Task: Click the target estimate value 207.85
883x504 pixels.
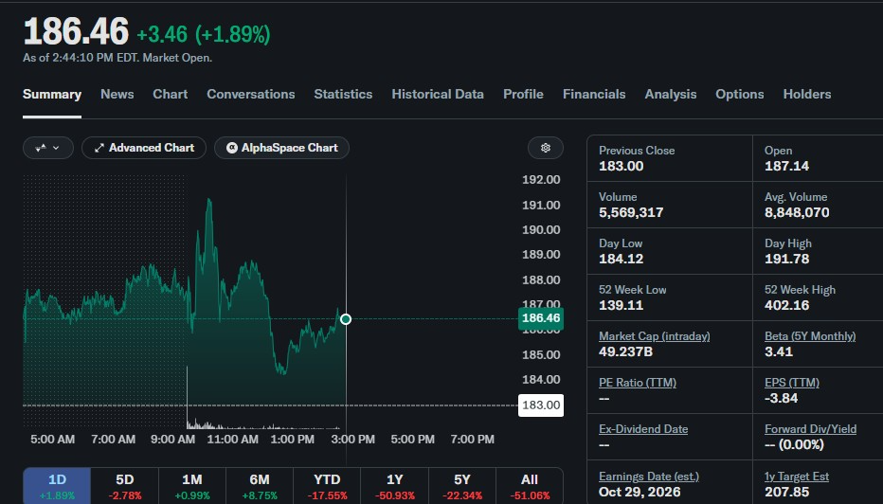Action: coord(786,492)
